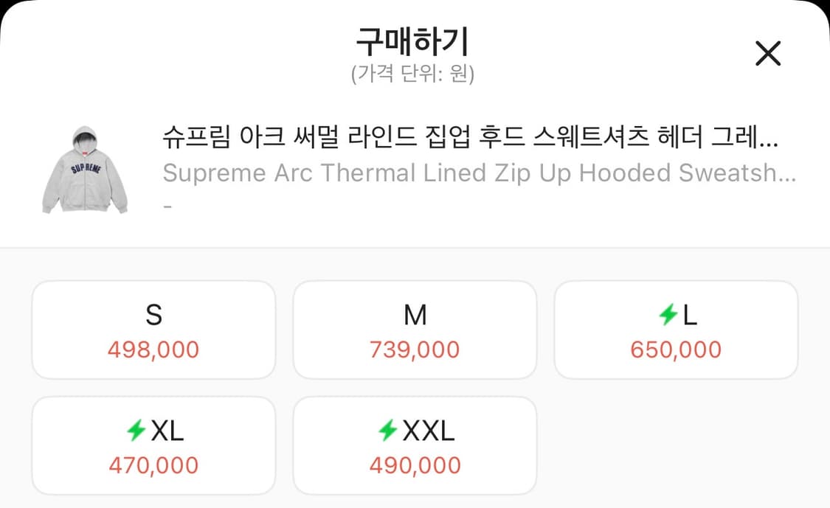Tap the 498,000 price
830x508 pixels.
pyautogui.click(x=153, y=349)
